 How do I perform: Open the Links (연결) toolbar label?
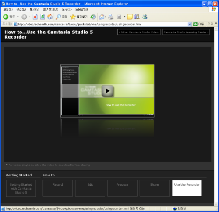click(x=210, y=24)
